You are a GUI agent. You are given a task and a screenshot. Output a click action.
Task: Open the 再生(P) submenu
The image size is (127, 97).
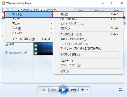(x=29, y=24)
